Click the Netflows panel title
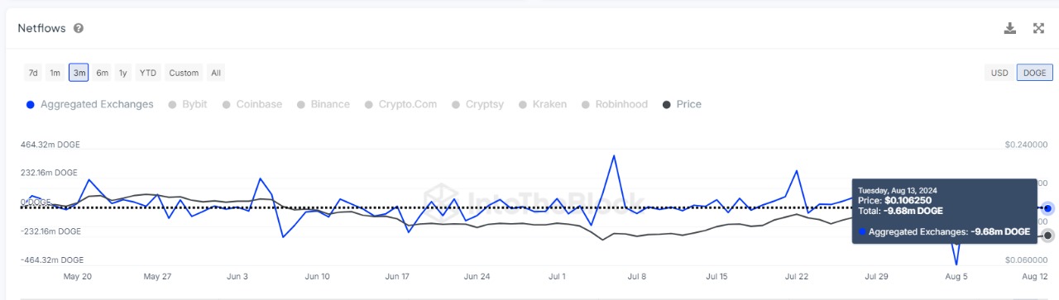Screen dimensions: 1059x300 tap(42, 28)
